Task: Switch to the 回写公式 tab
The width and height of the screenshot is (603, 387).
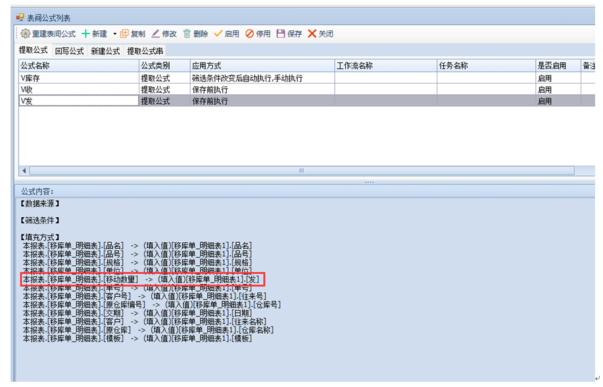Action: (69, 51)
